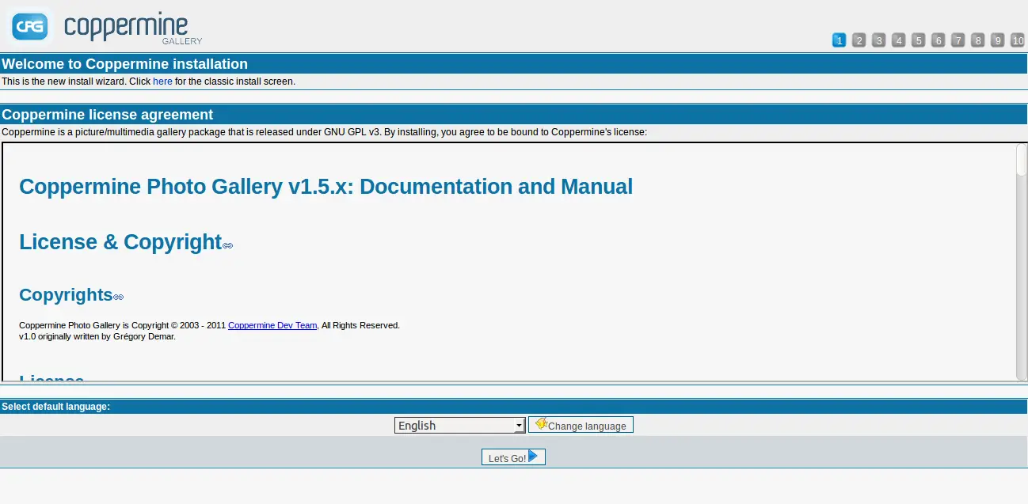The width and height of the screenshot is (1028, 504).
Task: Click the Change language button
Action: tap(581, 425)
